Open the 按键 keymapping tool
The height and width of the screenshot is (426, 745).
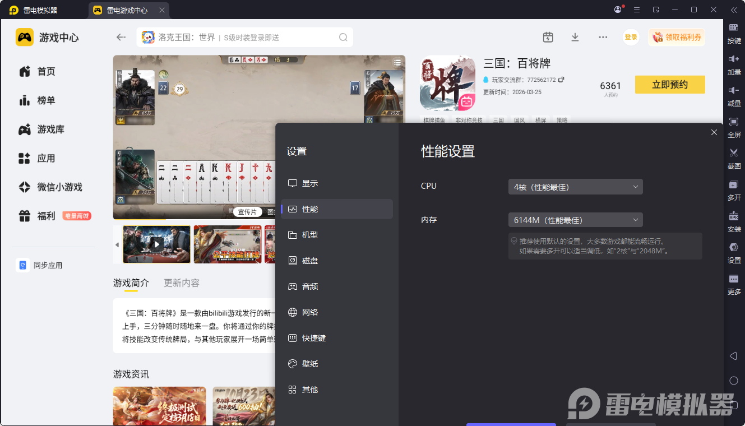coord(734,33)
